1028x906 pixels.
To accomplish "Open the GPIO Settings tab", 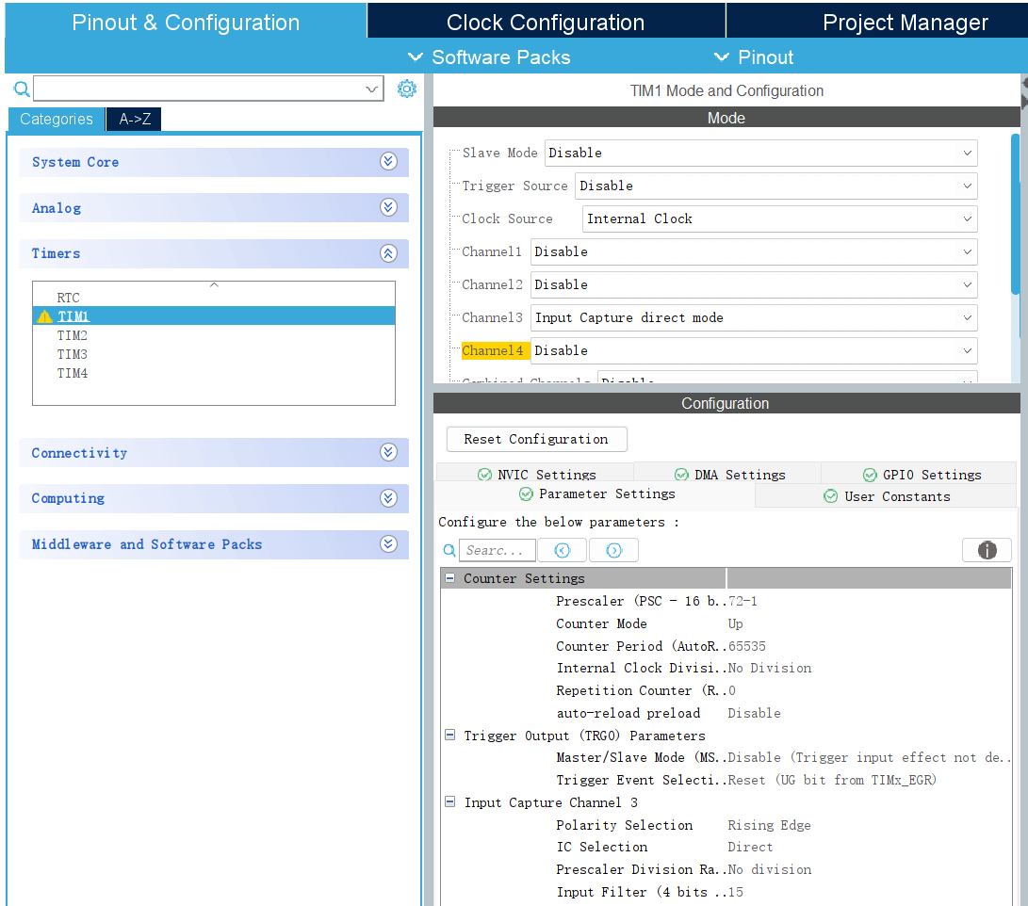I will (919, 474).
